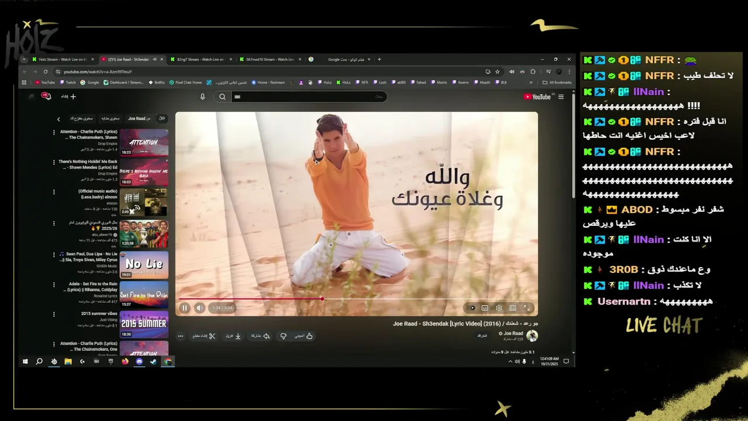Open Joe Raad channel avatar
This screenshot has height=421, width=748.
pyautogui.click(x=532, y=336)
